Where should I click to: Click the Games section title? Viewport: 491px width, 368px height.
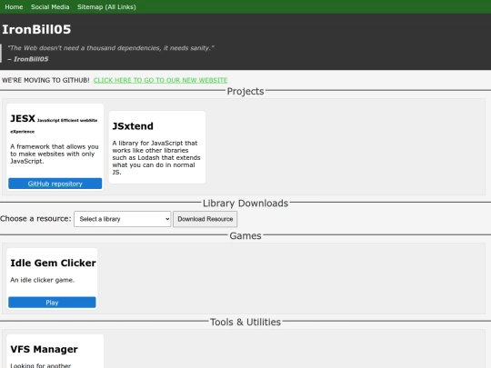(x=245, y=236)
